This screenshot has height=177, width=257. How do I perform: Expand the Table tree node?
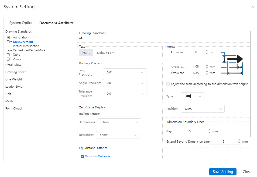(x=8, y=55)
